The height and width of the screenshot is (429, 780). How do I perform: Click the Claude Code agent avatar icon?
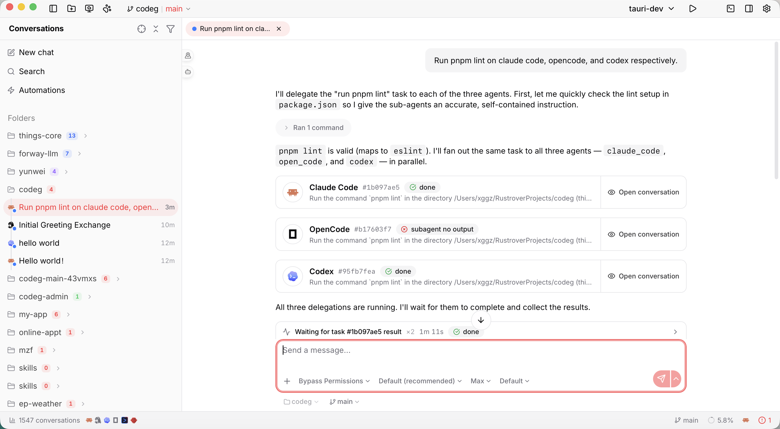292,192
